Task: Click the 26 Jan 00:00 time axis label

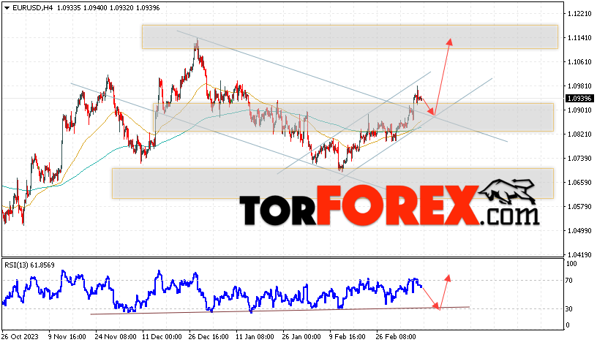Action: (301, 337)
